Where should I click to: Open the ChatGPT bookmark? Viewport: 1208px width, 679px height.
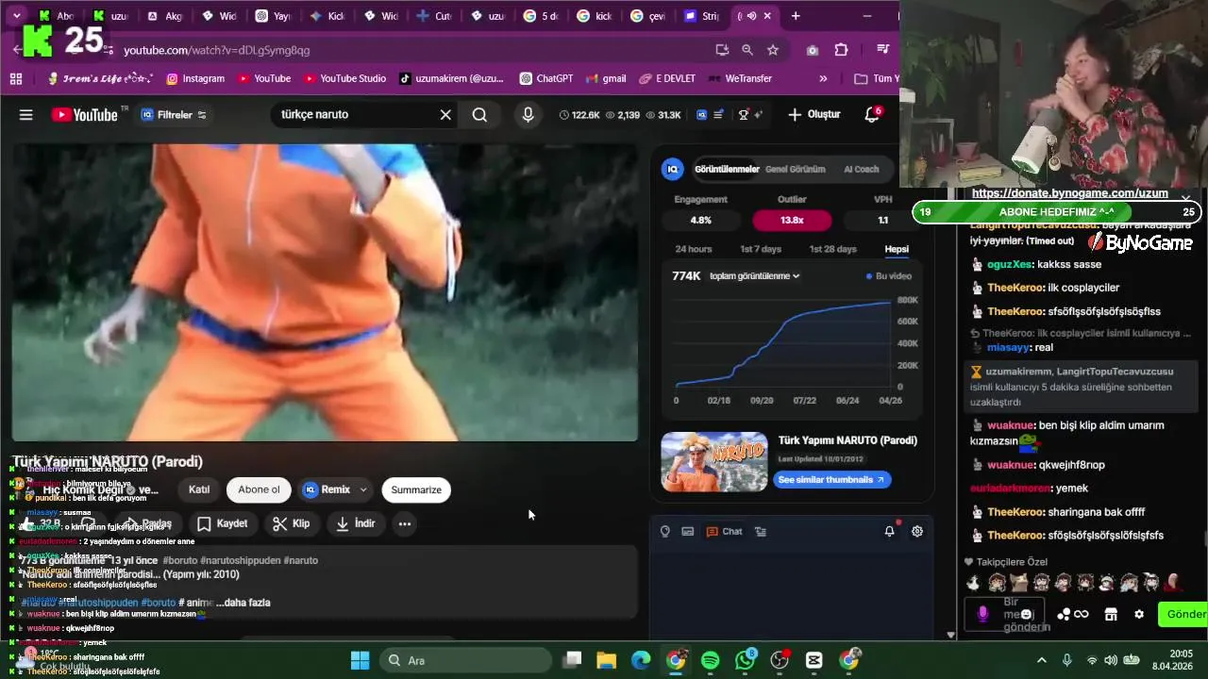[x=545, y=78]
